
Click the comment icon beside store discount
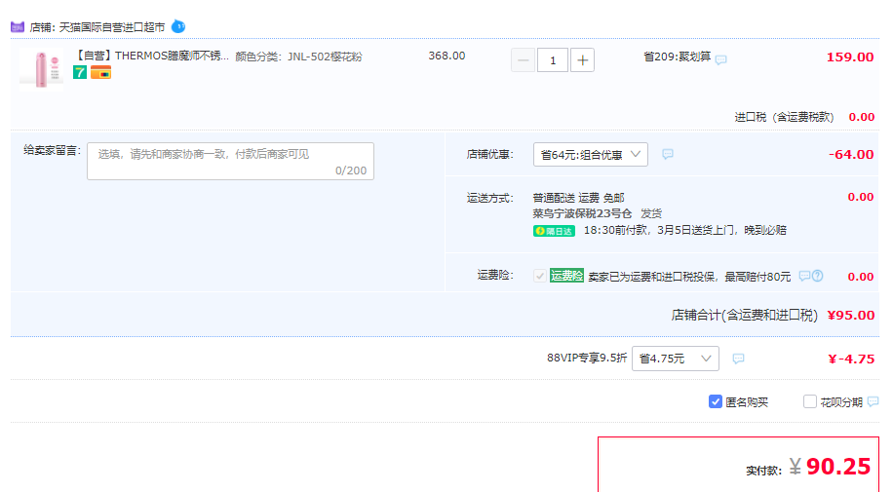tap(668, 154)
